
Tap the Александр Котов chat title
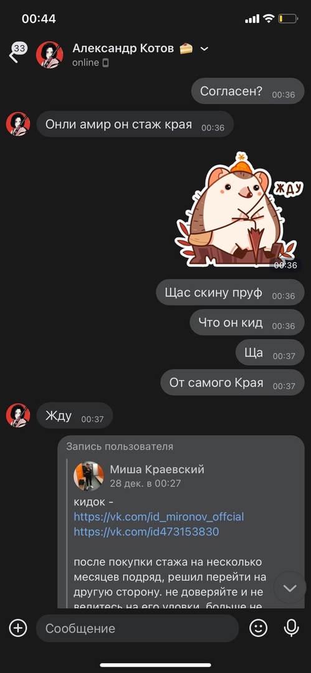coord(123,49)
